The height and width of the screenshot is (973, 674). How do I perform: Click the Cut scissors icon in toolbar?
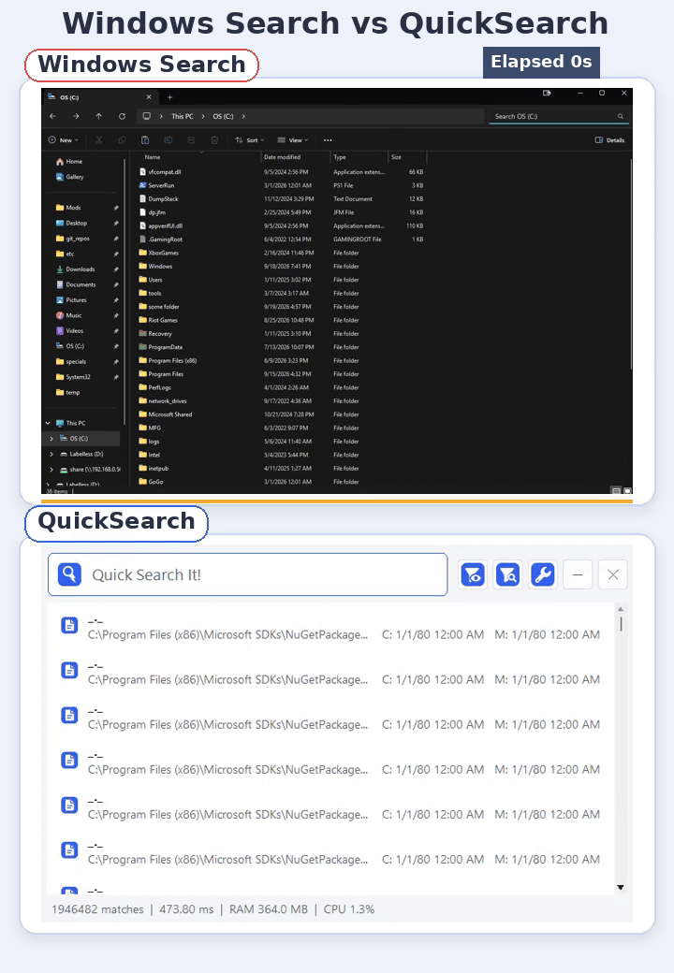pyautogui.click(x=98, y=140)
